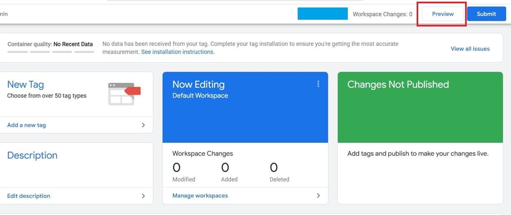
Task: Select the Default Workspace label
Action: tap(200, 95)
